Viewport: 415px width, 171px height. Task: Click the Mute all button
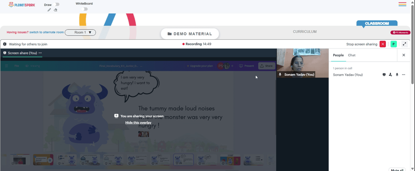[397, 170]
